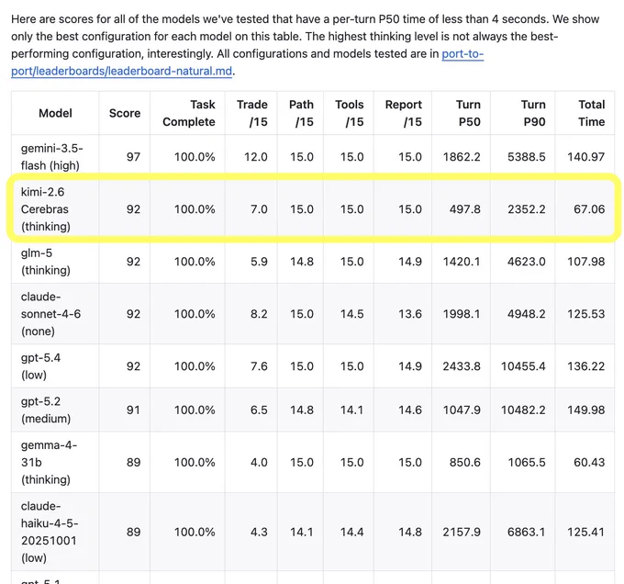Click Tools value 14.4 in claude-haiku row
Image resolution: width=624 pixels, height=584 pixels.
coord(351,532)
